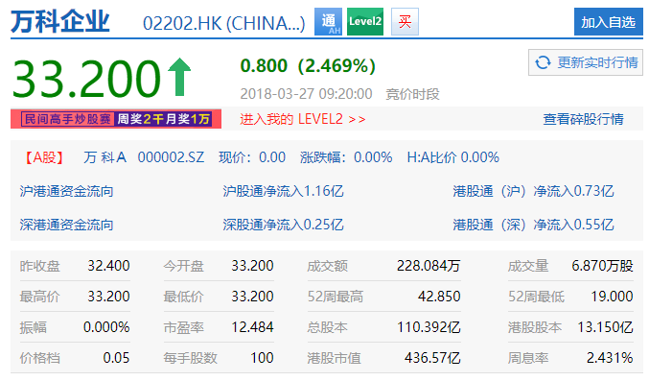Click 周息率 value 2.431%
Screen dimensions: 649x381
(610, 358)
